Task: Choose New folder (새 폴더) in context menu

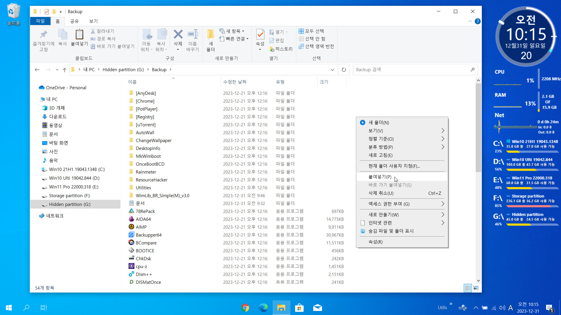Action: 402,123
